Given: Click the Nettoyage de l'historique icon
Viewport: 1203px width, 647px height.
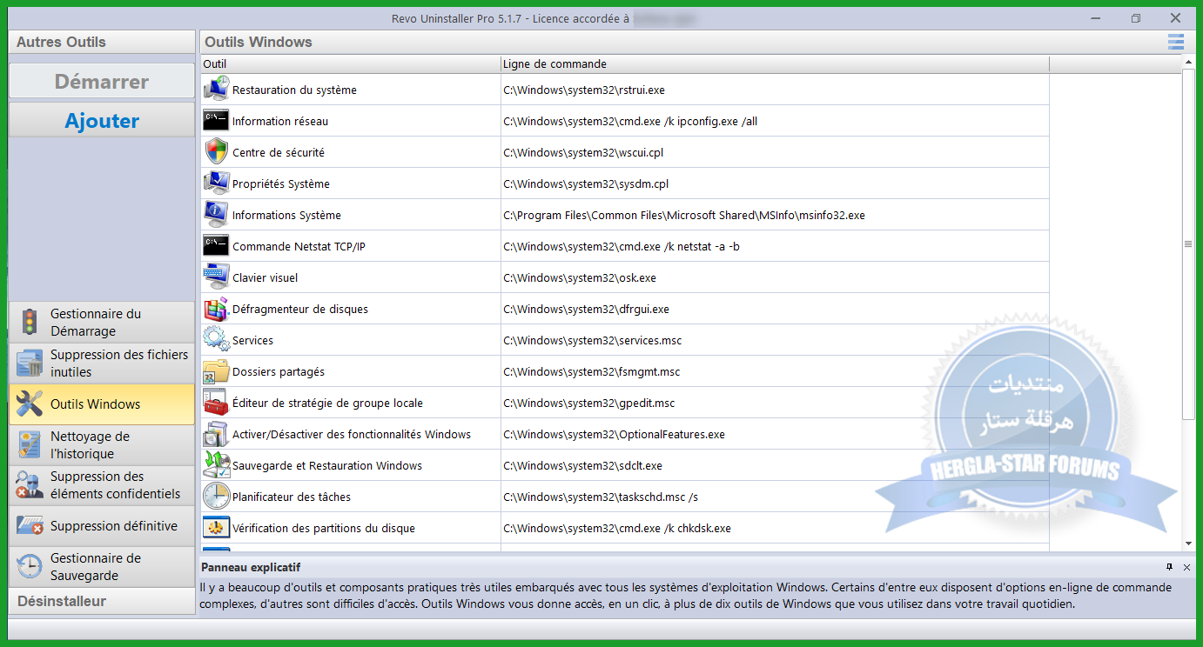Looking at the screenshot, I should [30, 444].
